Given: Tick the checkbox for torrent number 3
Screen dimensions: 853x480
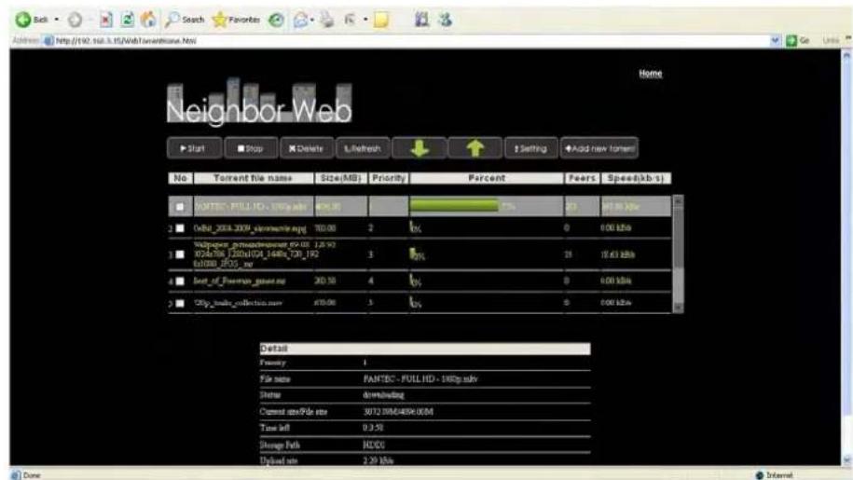Looking at the screenshot, I should point(180,254).
